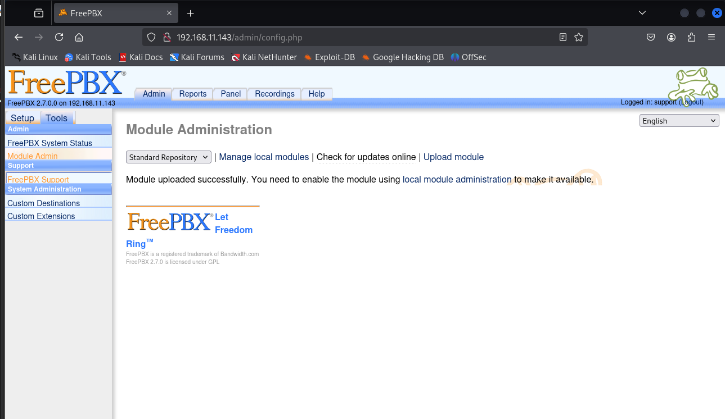Open the OffSec bookmark
The image size is (725, 419).
pyautogui.click(x=469, y=57)
